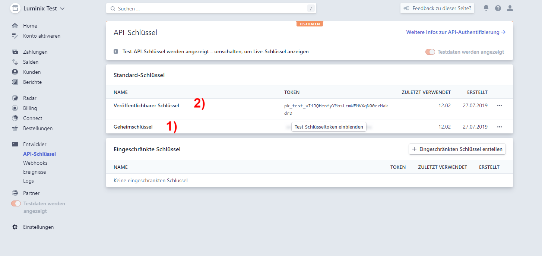This screenshot has width=542, height=256.
Task: Toggle test data switch in API-Schlüssel header
Action: (x=430, y=52)
